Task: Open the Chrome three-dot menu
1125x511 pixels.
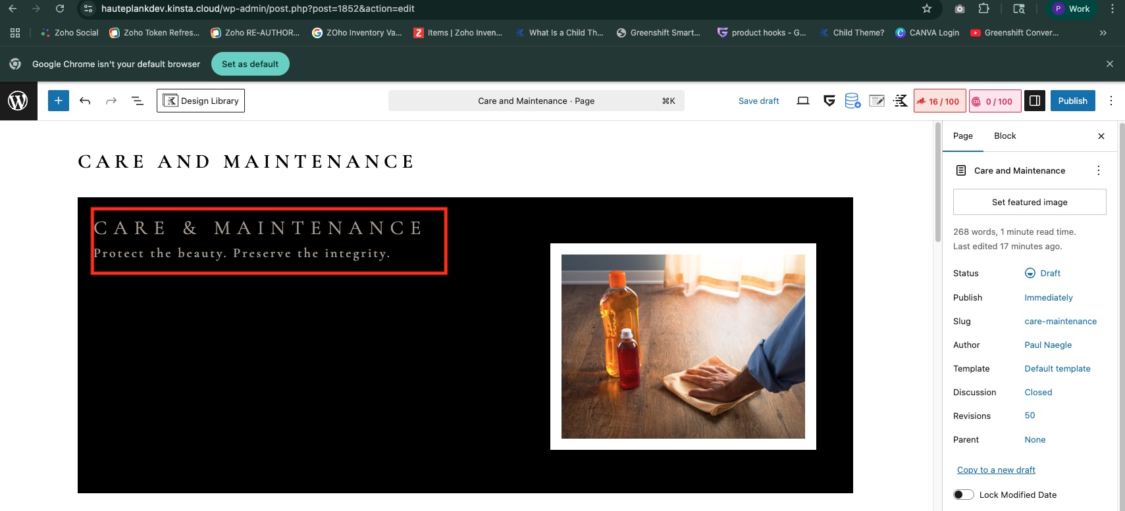Action: 1112,9
